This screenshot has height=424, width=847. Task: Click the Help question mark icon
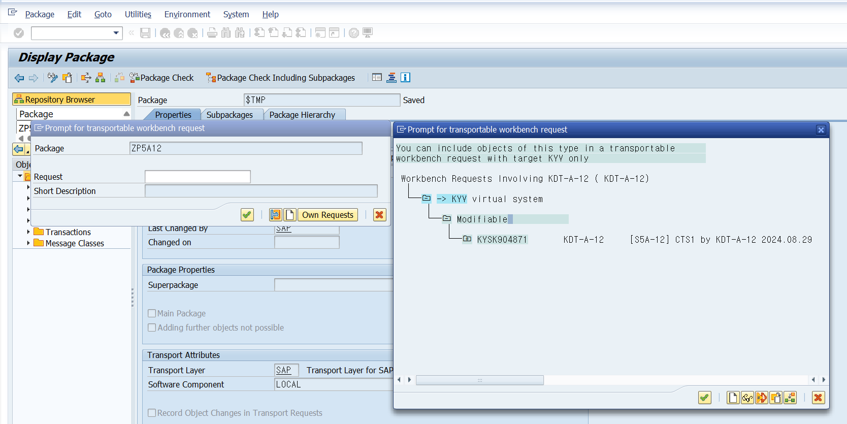click(x=354, y=33)
